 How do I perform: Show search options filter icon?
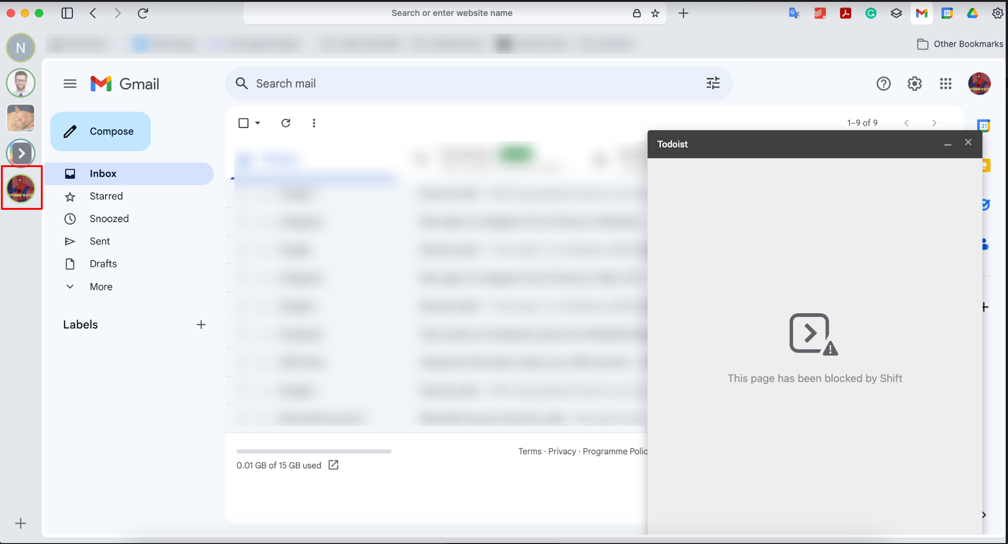pyautogui.click(x=713, y=84)
